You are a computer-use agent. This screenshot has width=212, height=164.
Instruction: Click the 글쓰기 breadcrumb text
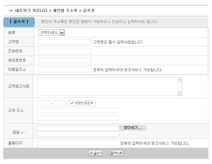[89, 10]
